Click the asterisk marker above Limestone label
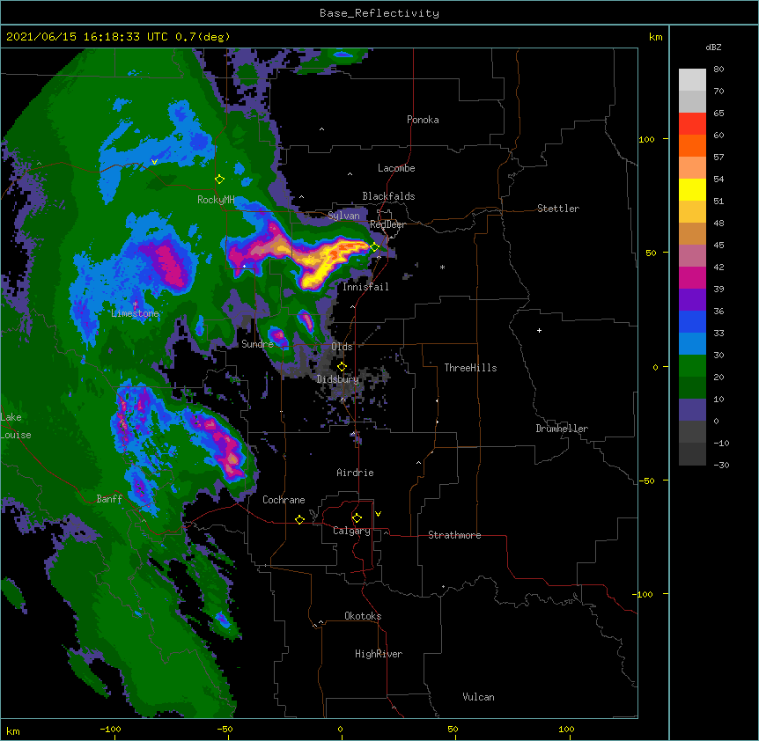Viewport: 759px width, 741px height. click(x=135, y=304)
